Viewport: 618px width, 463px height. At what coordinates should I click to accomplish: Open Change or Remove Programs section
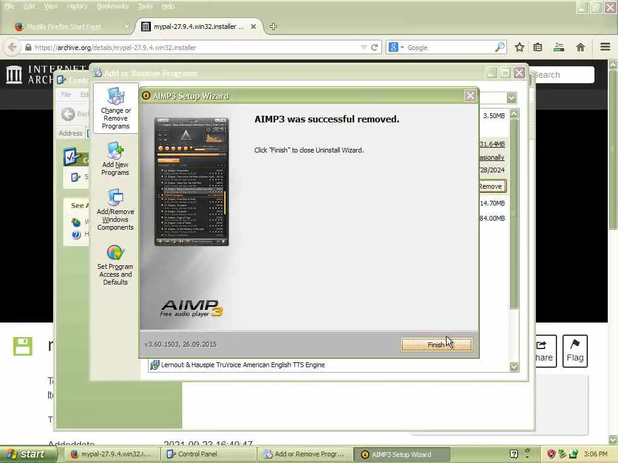[x=115, y=109]
